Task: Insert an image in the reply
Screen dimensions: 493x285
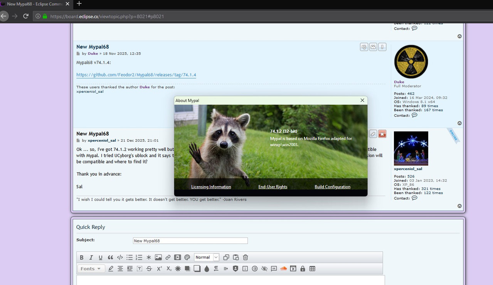Action: (x=158, y=257)
